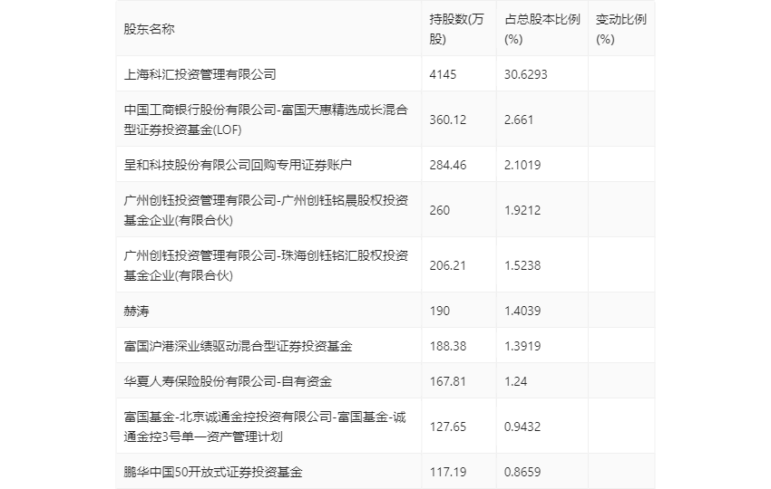Select shareholder name 赫涛
This screenshot has height=489, width=771.
click(136, 311)
